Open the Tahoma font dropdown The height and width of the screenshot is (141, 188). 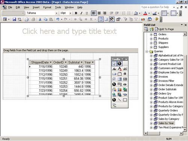56,13
